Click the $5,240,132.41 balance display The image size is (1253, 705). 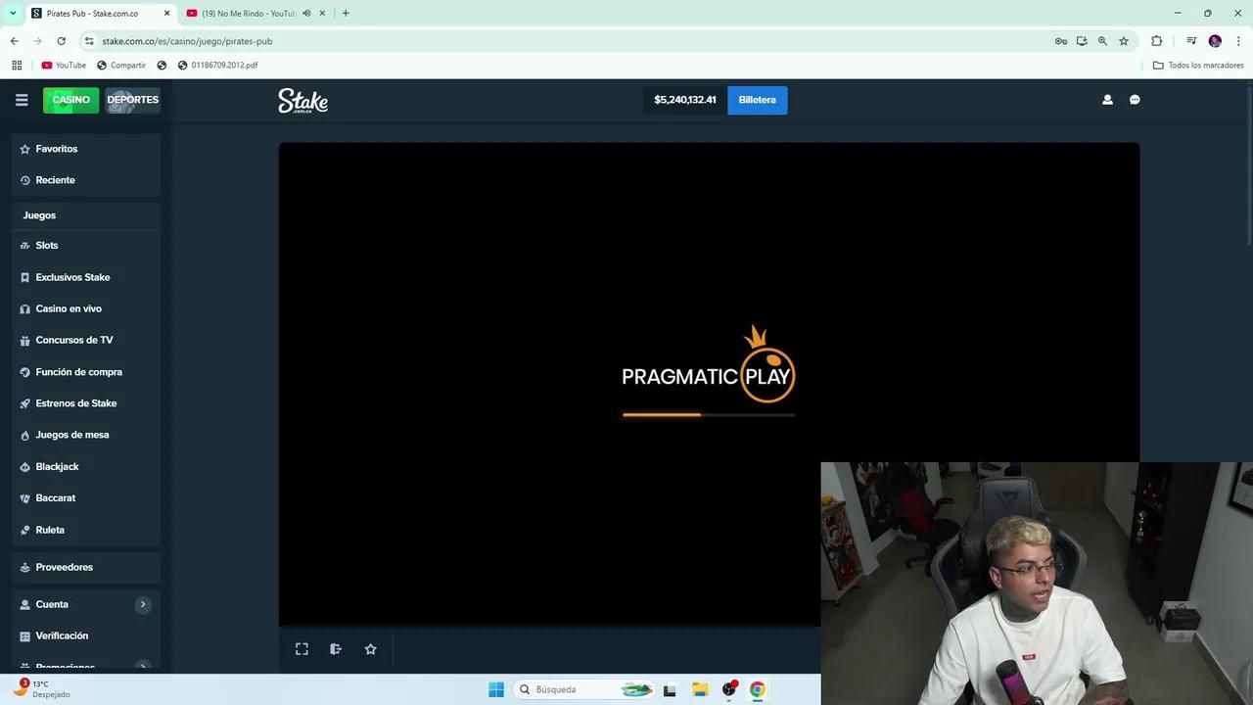click(685, 100)
